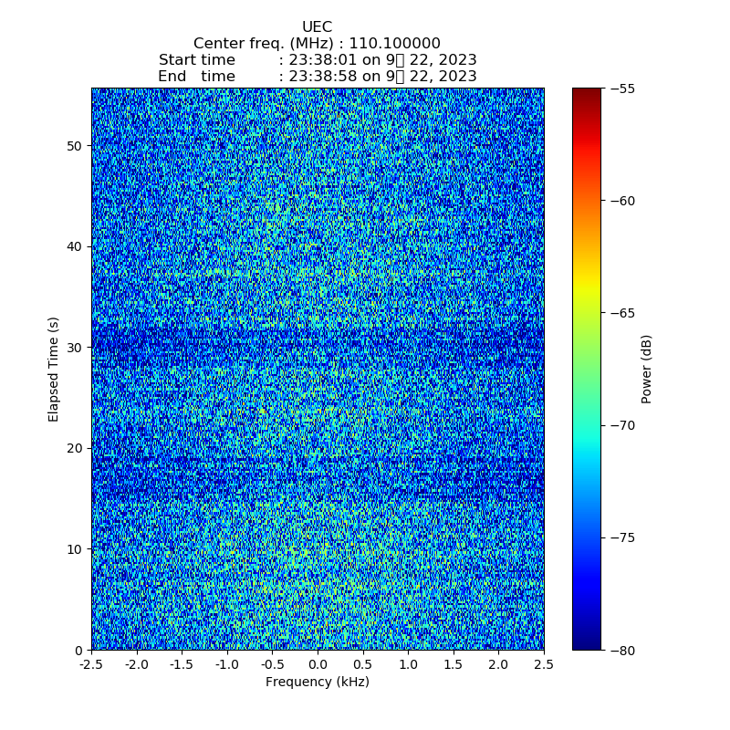Click the 2.5 frequency tick label
730x730 pixels.
click(x=544, y=665)
